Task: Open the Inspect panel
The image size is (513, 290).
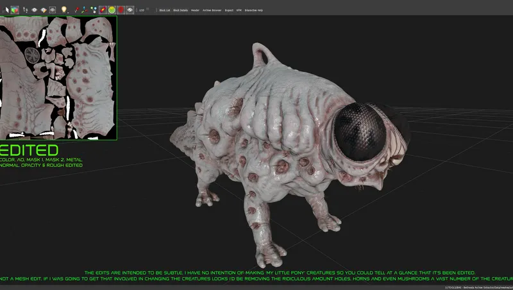Action: pos(229,10)
